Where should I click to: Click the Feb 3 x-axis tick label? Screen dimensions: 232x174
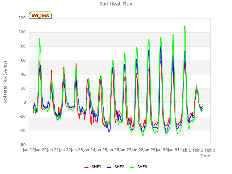point(210,150)
